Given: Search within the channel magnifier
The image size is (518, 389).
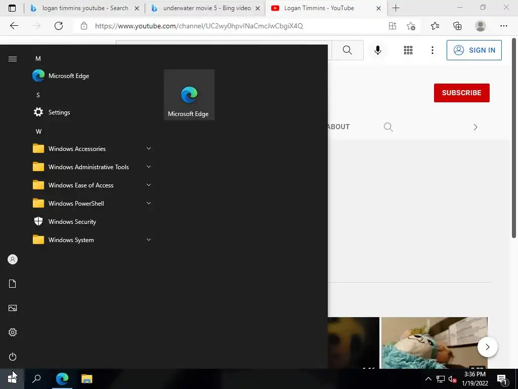Looking at the screenshot, I should pyautogui.click(x=388, y=127).
